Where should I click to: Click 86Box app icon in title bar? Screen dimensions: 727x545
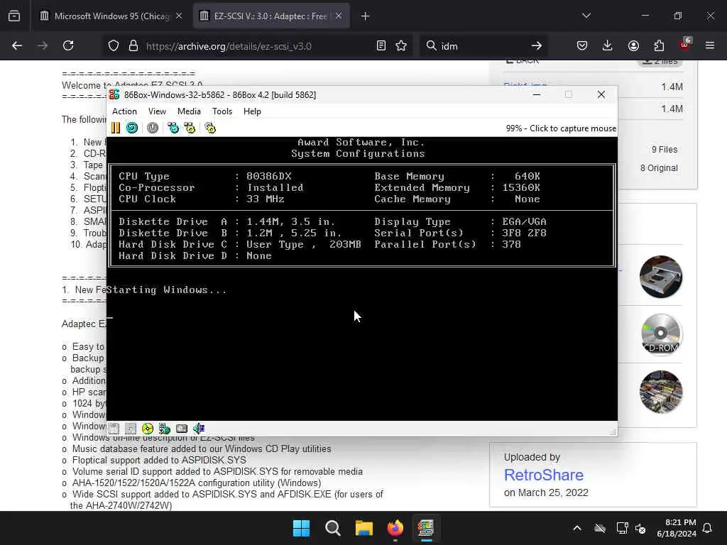coord(114,94)
